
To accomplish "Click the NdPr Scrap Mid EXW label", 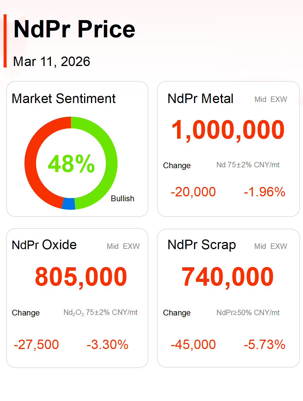I will (x=271, y=246).
